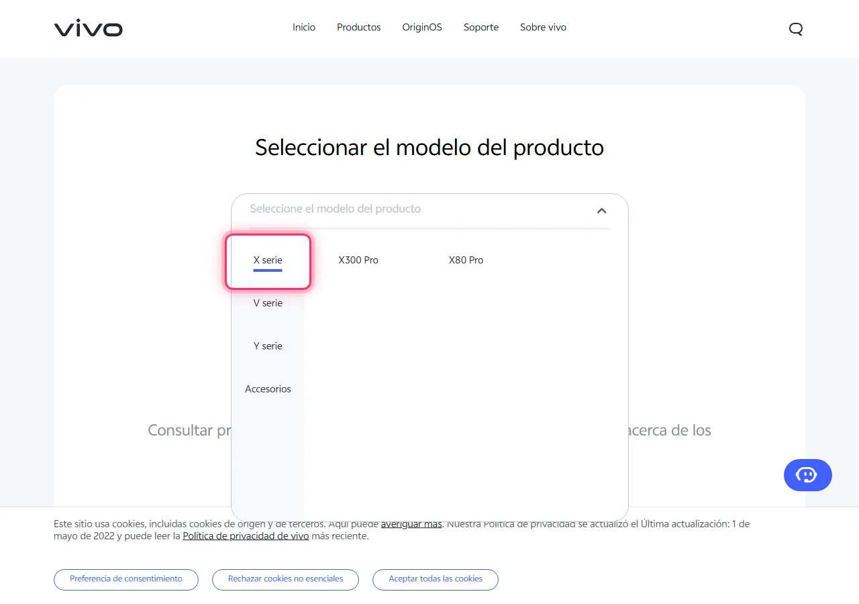Open the Sobre vivo menu item
The image size is (859, 604).
coord(543,28)
